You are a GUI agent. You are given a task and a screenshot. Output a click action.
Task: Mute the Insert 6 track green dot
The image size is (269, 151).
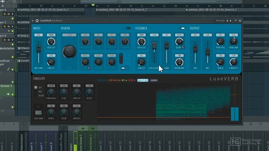tap(13, 18)
